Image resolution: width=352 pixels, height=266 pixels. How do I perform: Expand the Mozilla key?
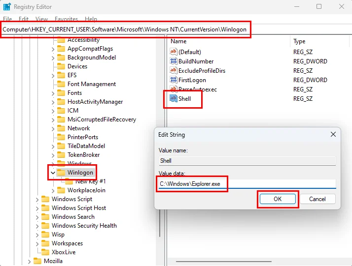tap(29, 261)
